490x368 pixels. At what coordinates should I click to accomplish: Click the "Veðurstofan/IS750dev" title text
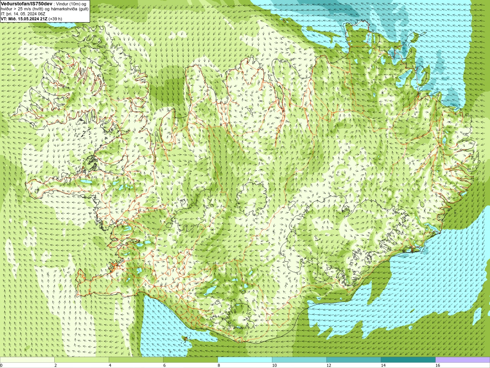tap(27, 3)
